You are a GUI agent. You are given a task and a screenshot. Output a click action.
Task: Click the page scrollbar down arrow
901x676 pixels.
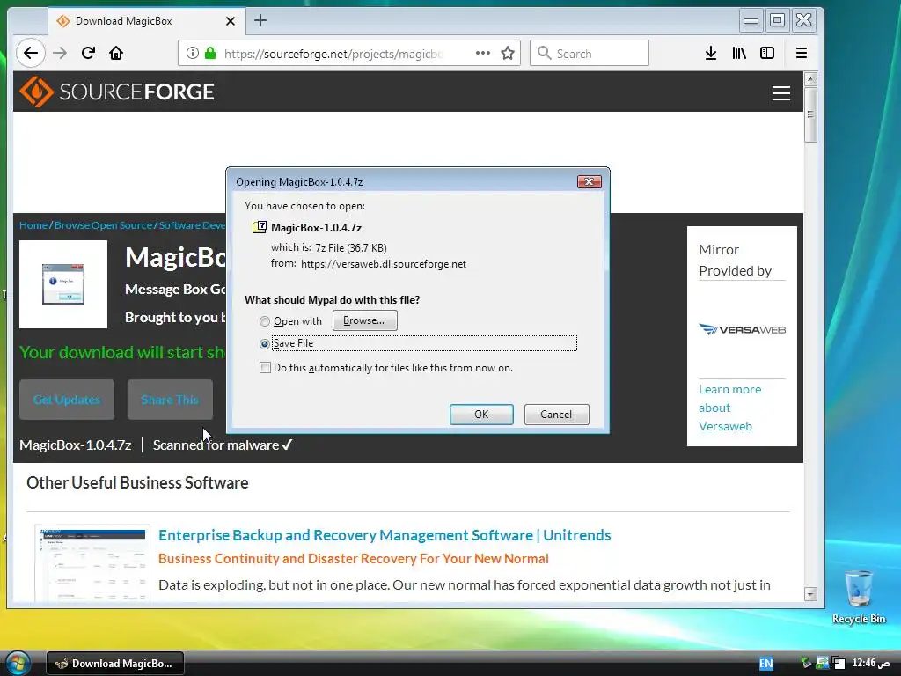tap(810, 594)
